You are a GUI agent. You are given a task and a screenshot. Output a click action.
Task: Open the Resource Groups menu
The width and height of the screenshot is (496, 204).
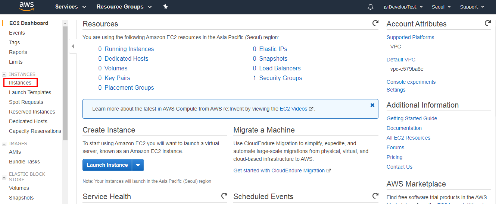coord(124,7)
